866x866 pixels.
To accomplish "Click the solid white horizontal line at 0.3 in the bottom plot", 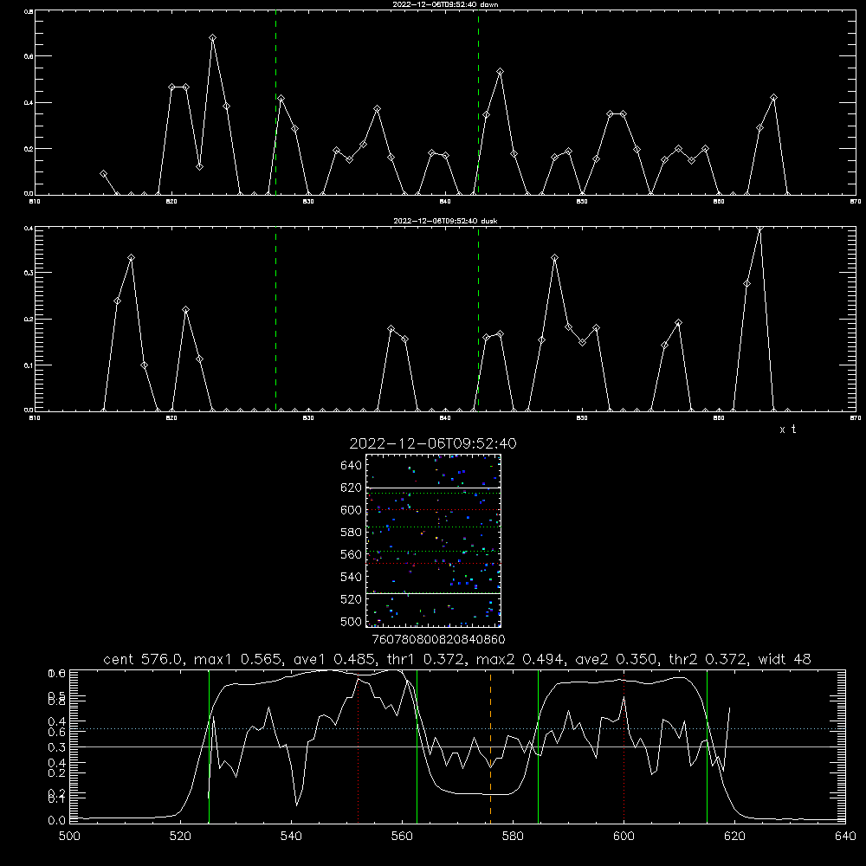I will [x=458, y=746].
